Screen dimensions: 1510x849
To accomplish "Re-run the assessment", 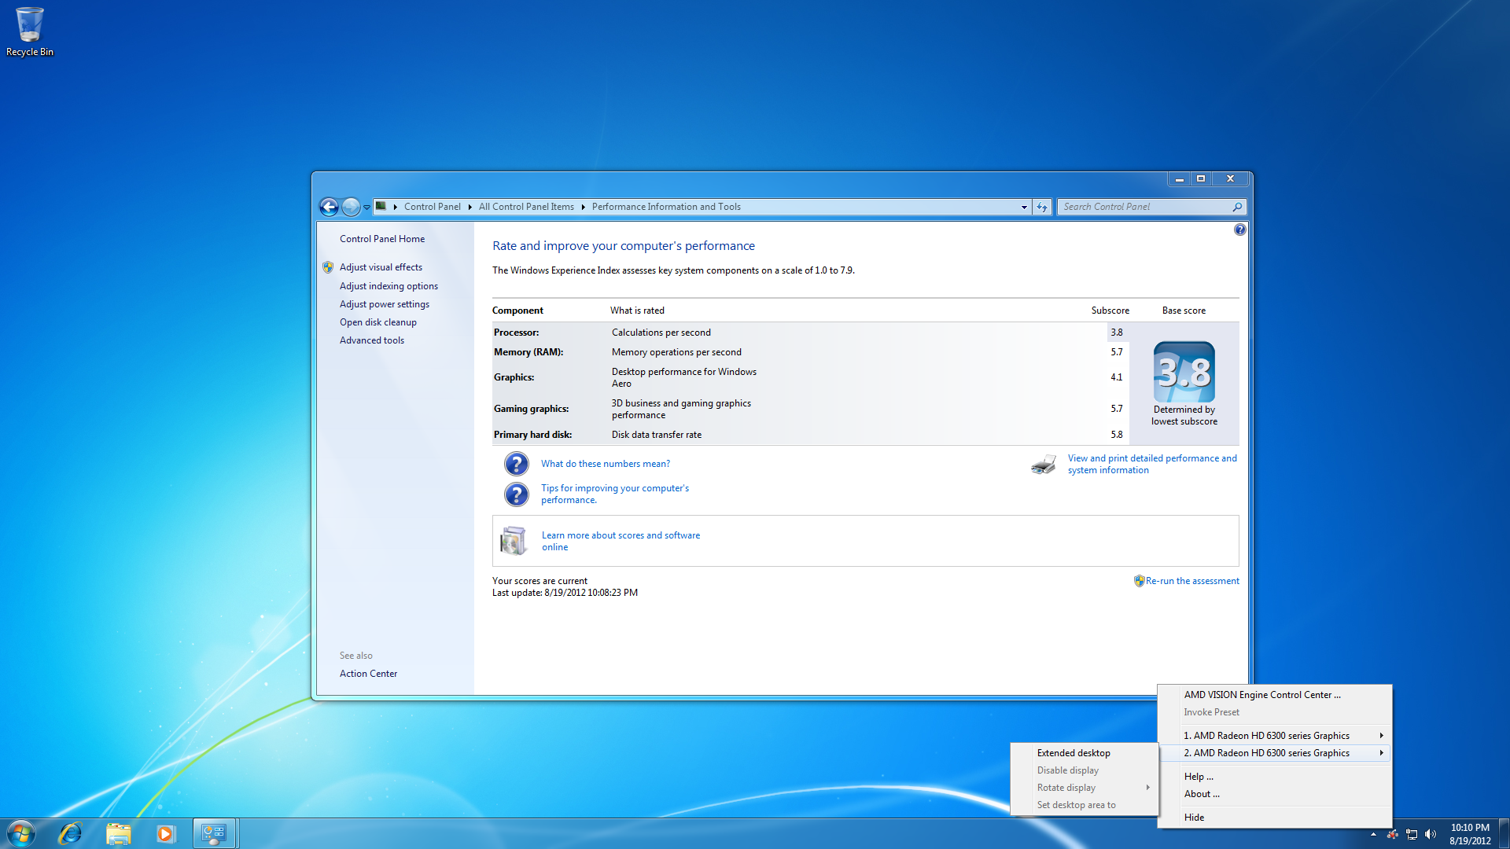I will click(1192, 581).
